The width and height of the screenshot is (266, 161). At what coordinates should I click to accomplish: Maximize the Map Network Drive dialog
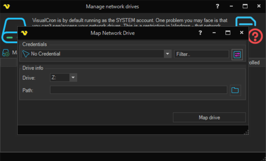click(x=228, y=33)
